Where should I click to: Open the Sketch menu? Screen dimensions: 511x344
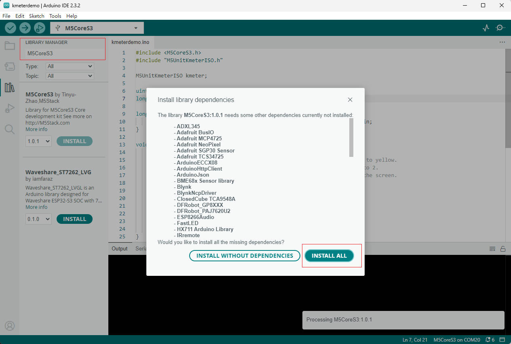[37, 16]
